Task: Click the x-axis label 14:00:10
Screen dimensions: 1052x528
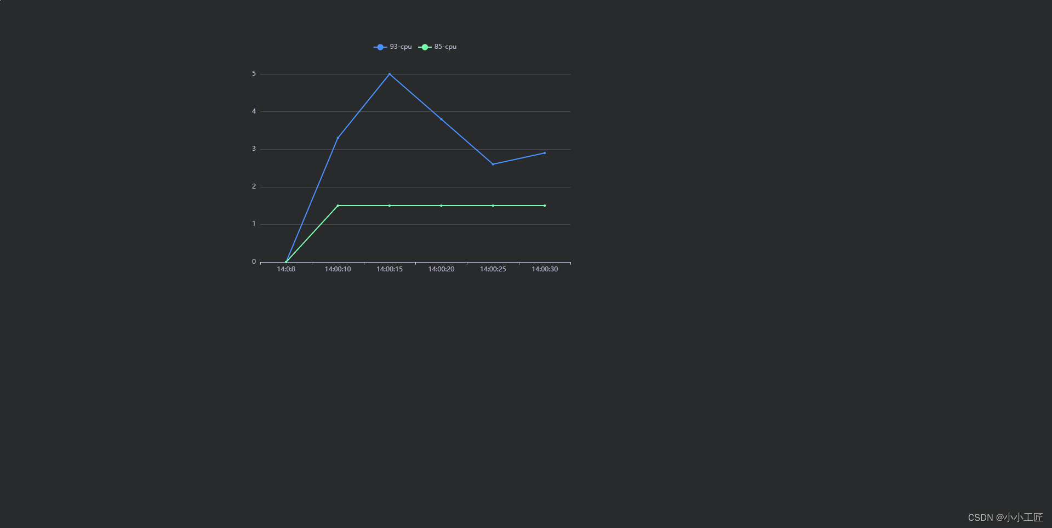Action: pos(338,269)
